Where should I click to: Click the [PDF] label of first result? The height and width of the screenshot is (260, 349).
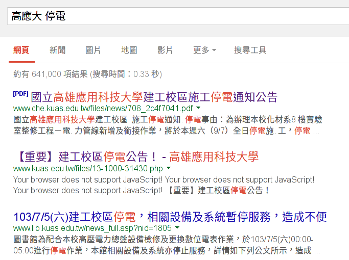click(x=21, y=94)
